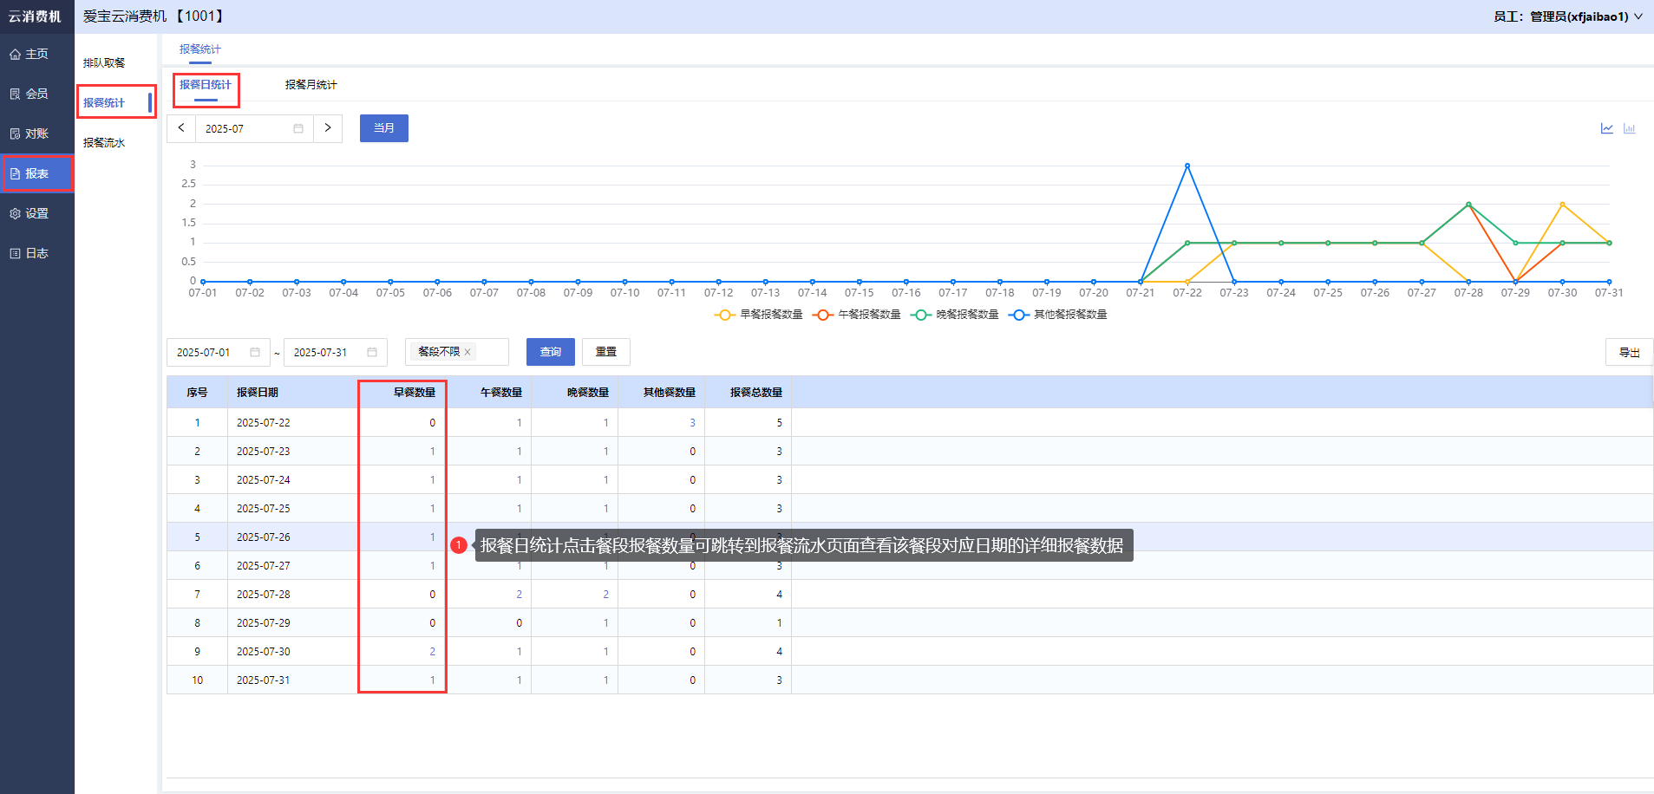Toggle 晚餐报餐数量 legend series

[955, 315]
